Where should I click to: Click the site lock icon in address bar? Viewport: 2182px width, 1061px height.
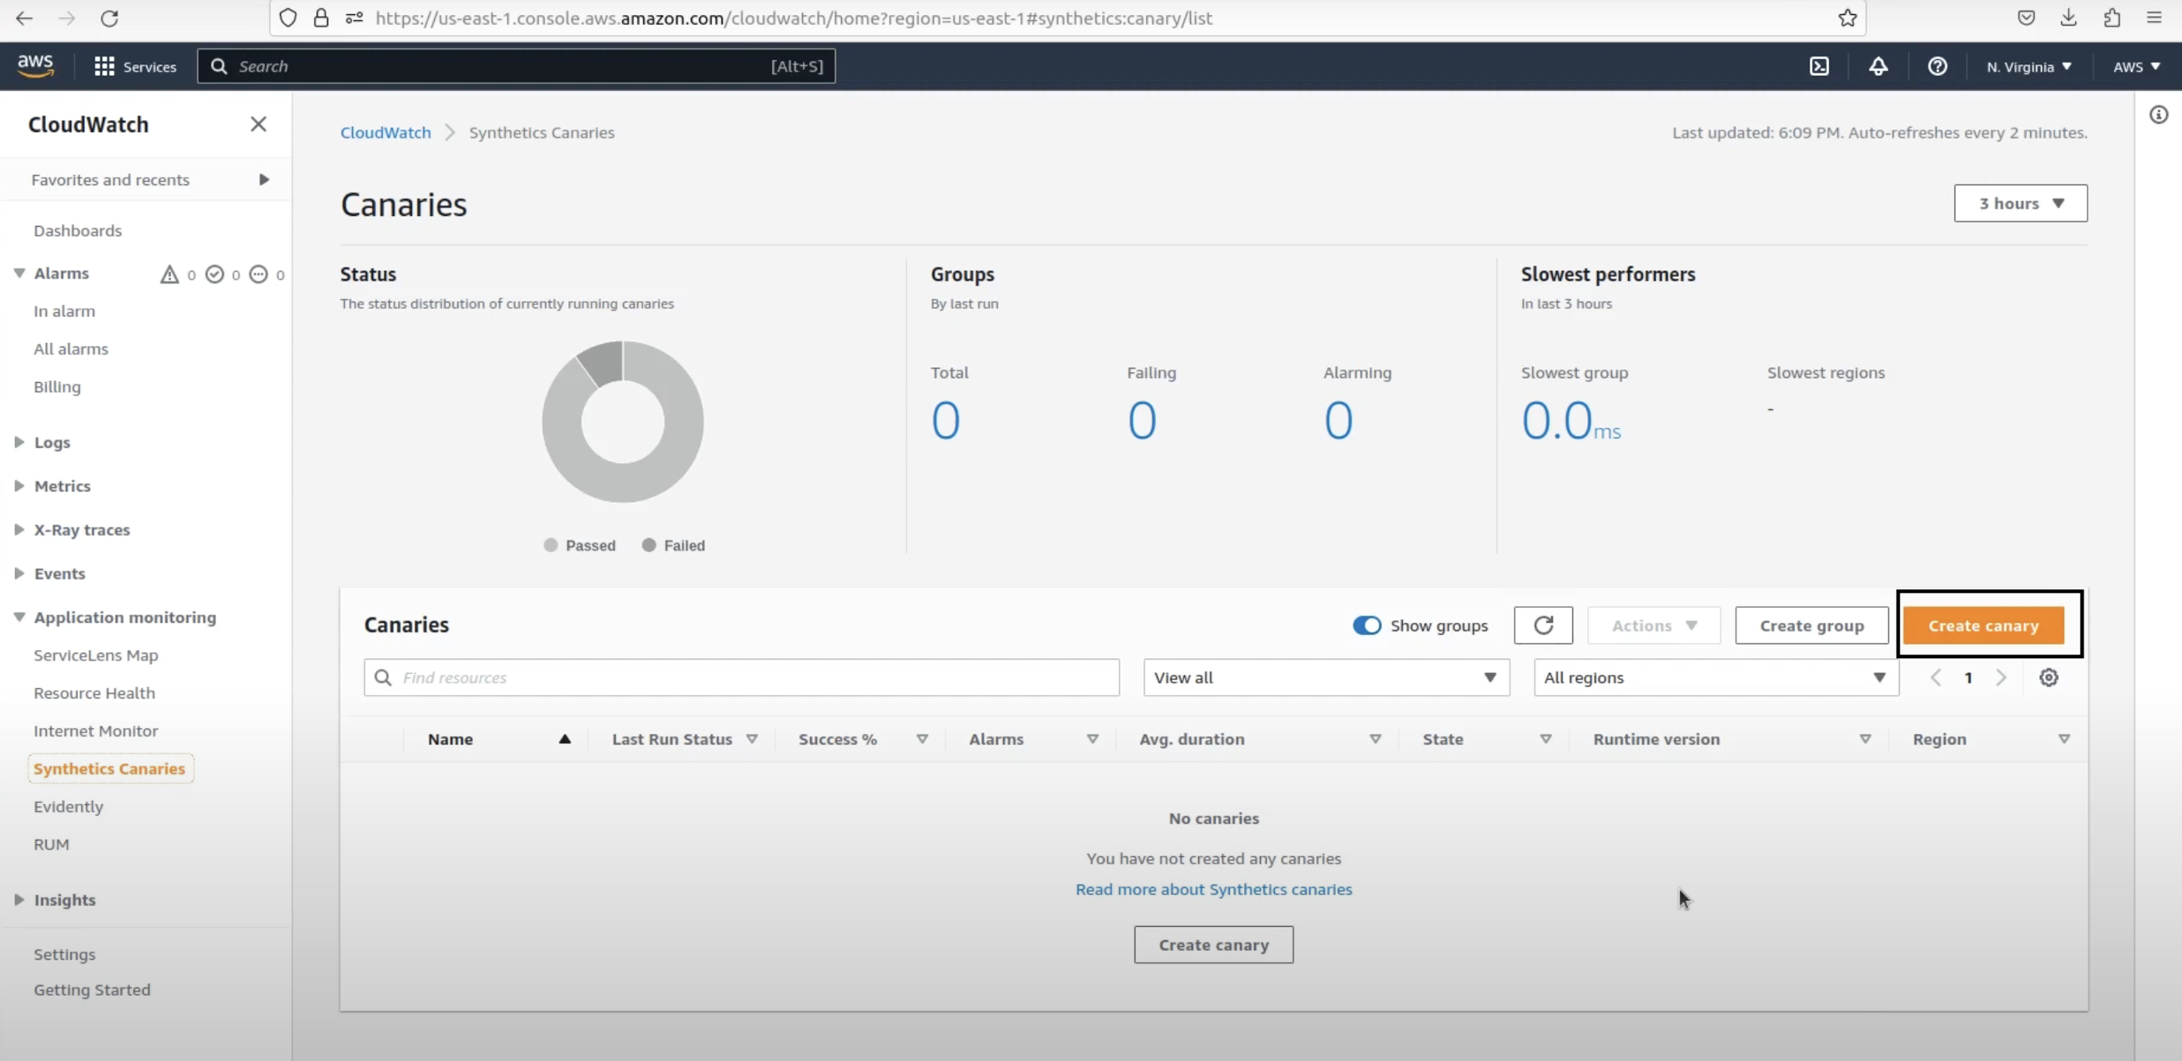321,18
